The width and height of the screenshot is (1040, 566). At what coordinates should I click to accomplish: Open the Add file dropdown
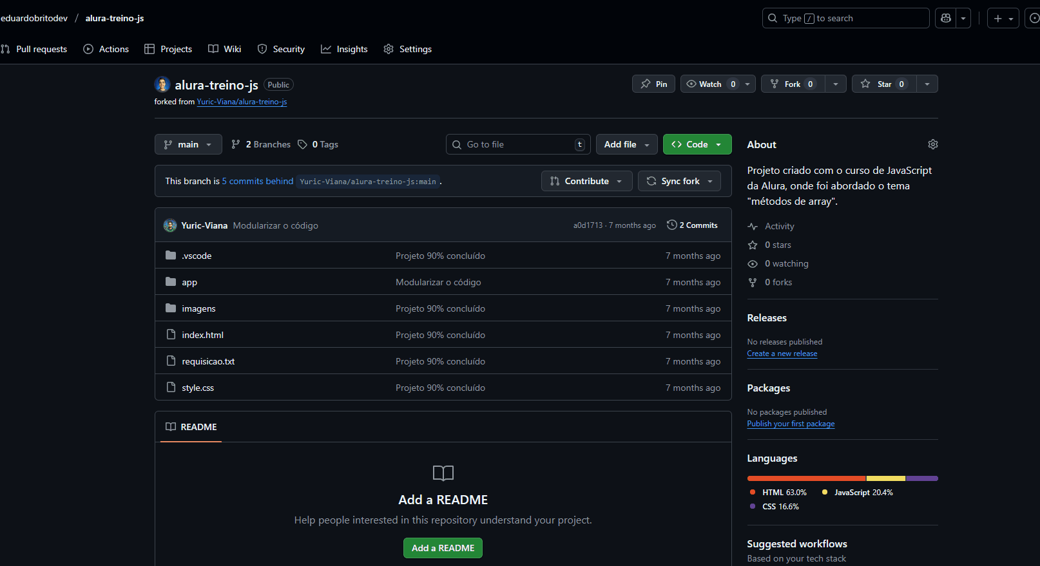pos(627,144)
